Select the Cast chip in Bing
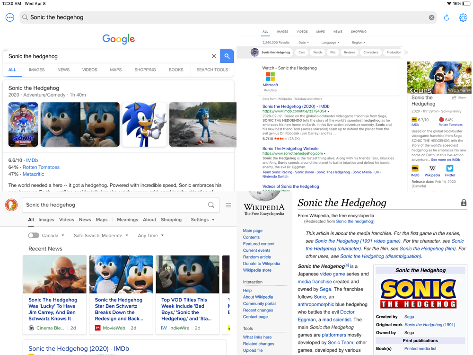 point(302,53)
